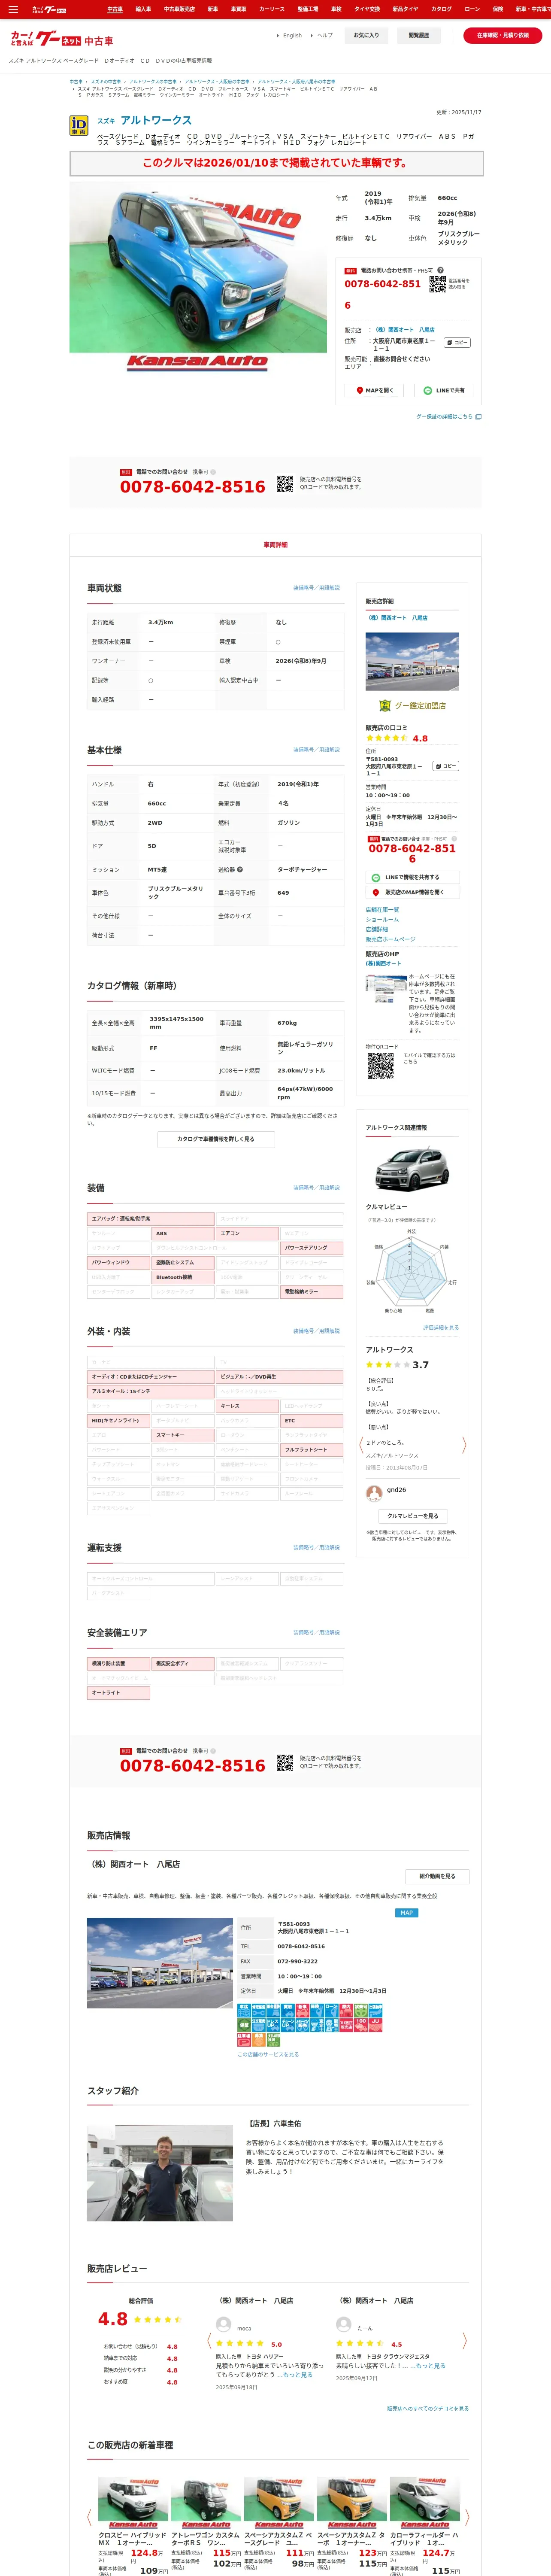The height and width of the screenshot is (2576, 551).
Task: Click sidebar phone help question mark icon
Action: pos(454,839)
